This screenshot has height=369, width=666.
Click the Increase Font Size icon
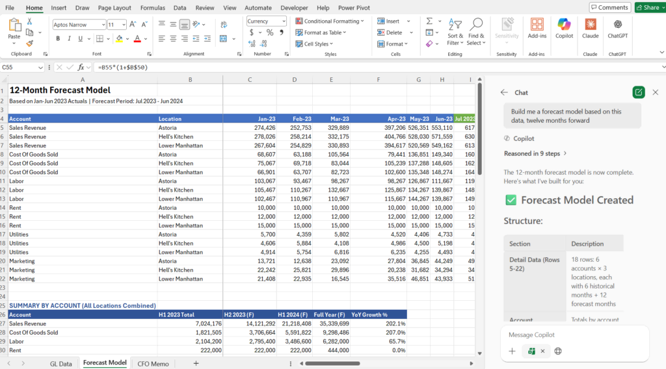coord(133,25)
